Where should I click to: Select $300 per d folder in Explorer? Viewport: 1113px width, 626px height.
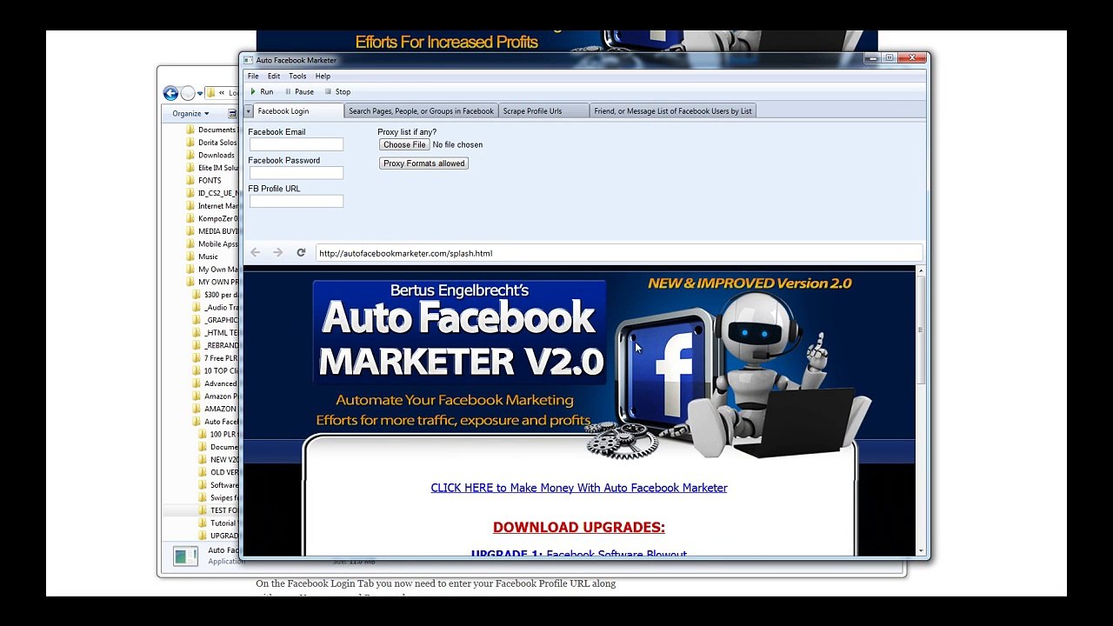click(216, 295)
